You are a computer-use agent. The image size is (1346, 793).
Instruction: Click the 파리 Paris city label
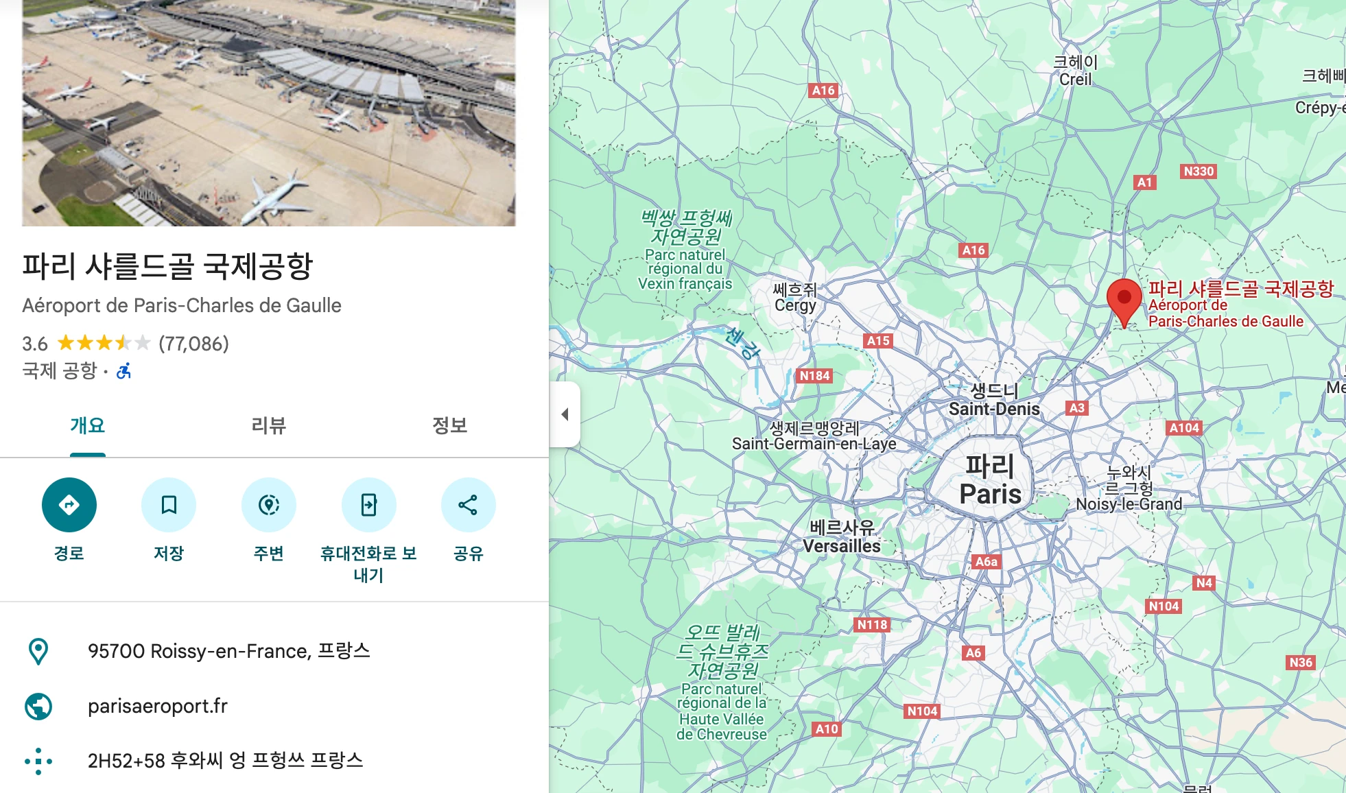[x=990, y=480]
